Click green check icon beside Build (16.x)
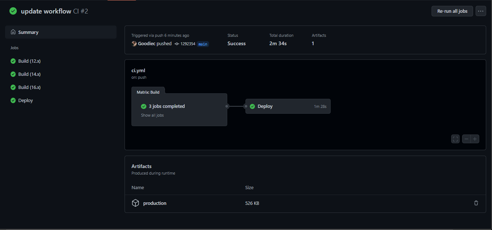492x230 pixels. click(13, 87)
